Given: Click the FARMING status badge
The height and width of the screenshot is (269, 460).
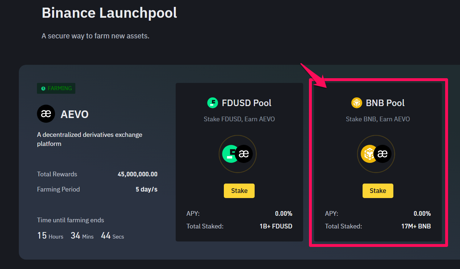Looking at the screenshot, I should point(56,88).
